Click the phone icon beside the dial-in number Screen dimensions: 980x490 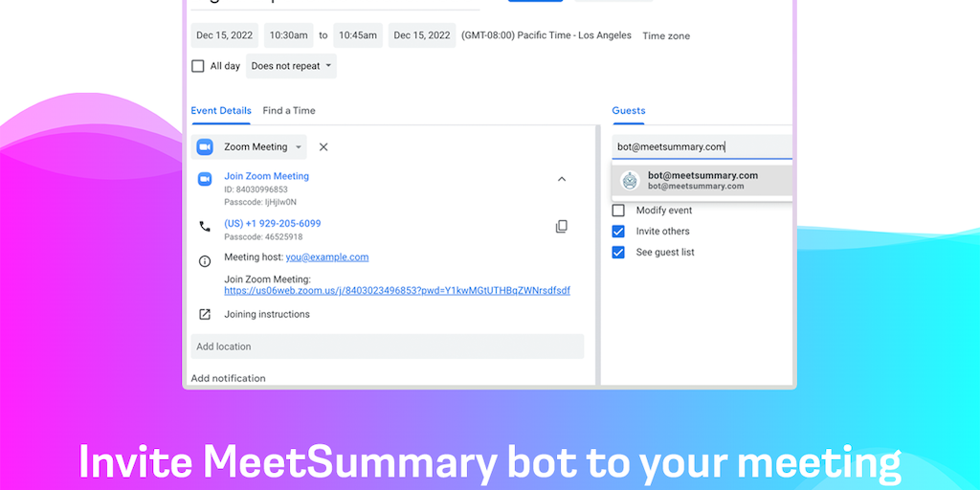[x=205, y=226]
